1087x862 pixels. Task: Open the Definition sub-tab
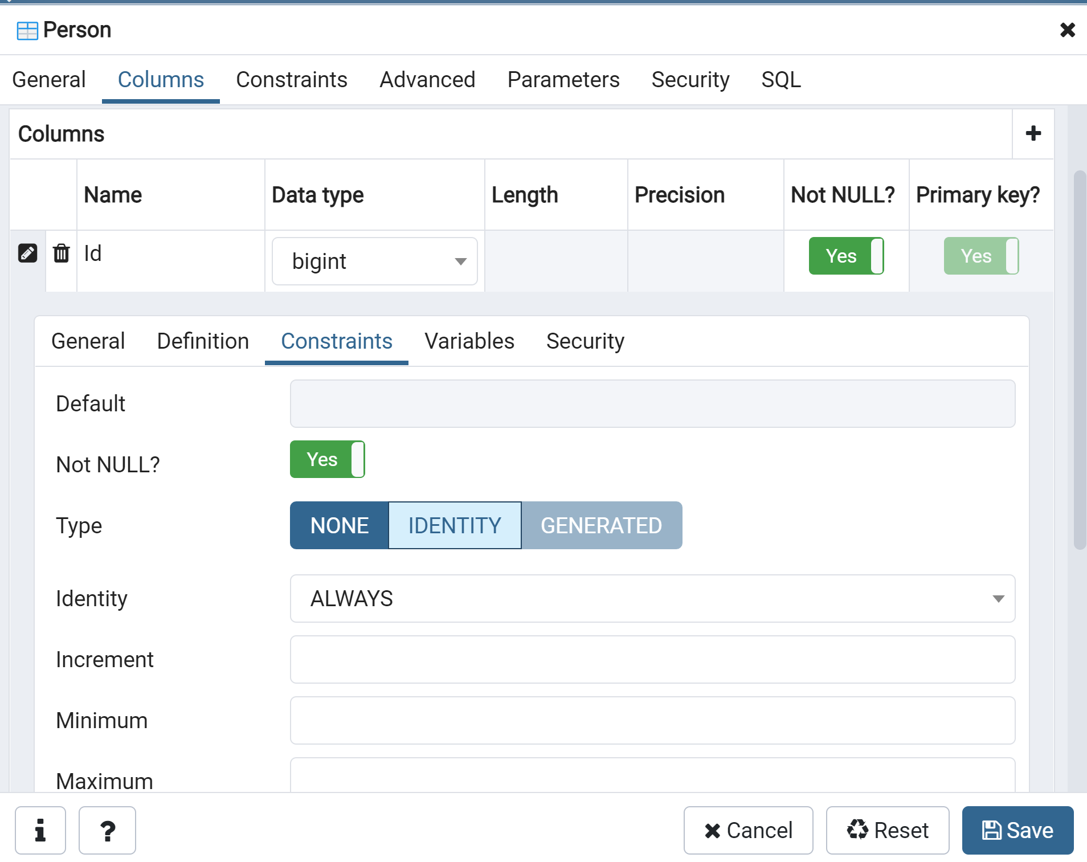[203, 341]
